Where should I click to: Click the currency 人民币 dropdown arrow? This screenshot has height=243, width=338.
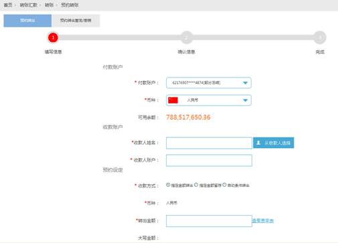245,100
